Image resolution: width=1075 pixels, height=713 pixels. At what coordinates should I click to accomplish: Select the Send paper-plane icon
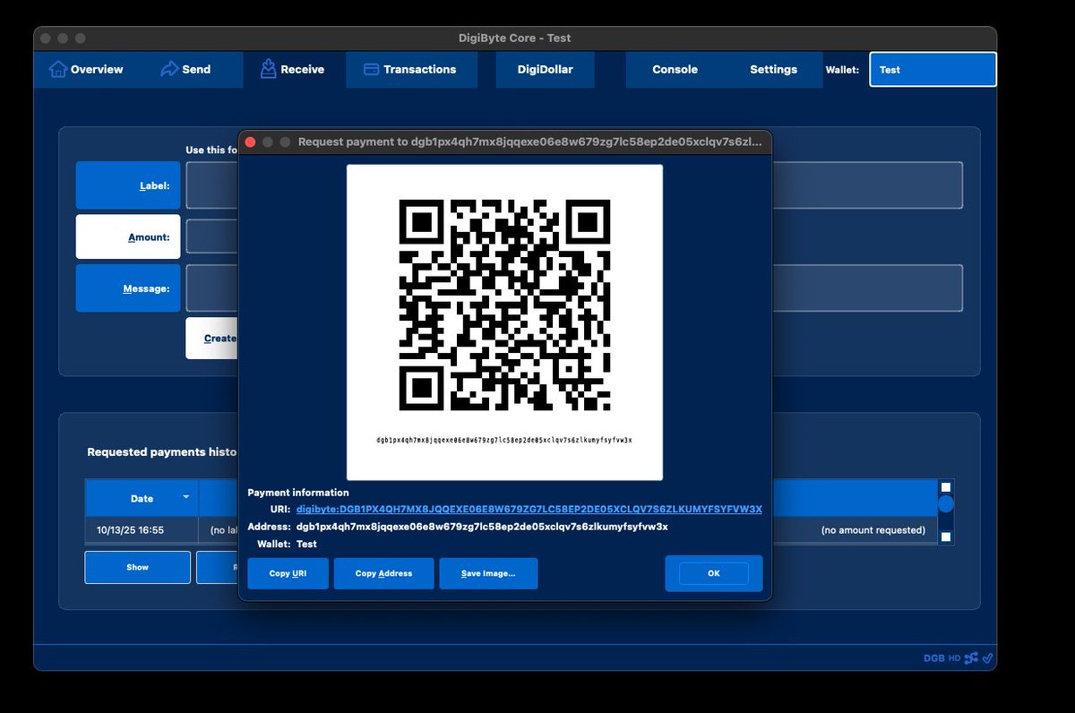pos(169,69)
